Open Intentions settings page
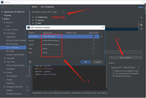The width and height of the screenshot is (146, 98). tap(10, 83)
